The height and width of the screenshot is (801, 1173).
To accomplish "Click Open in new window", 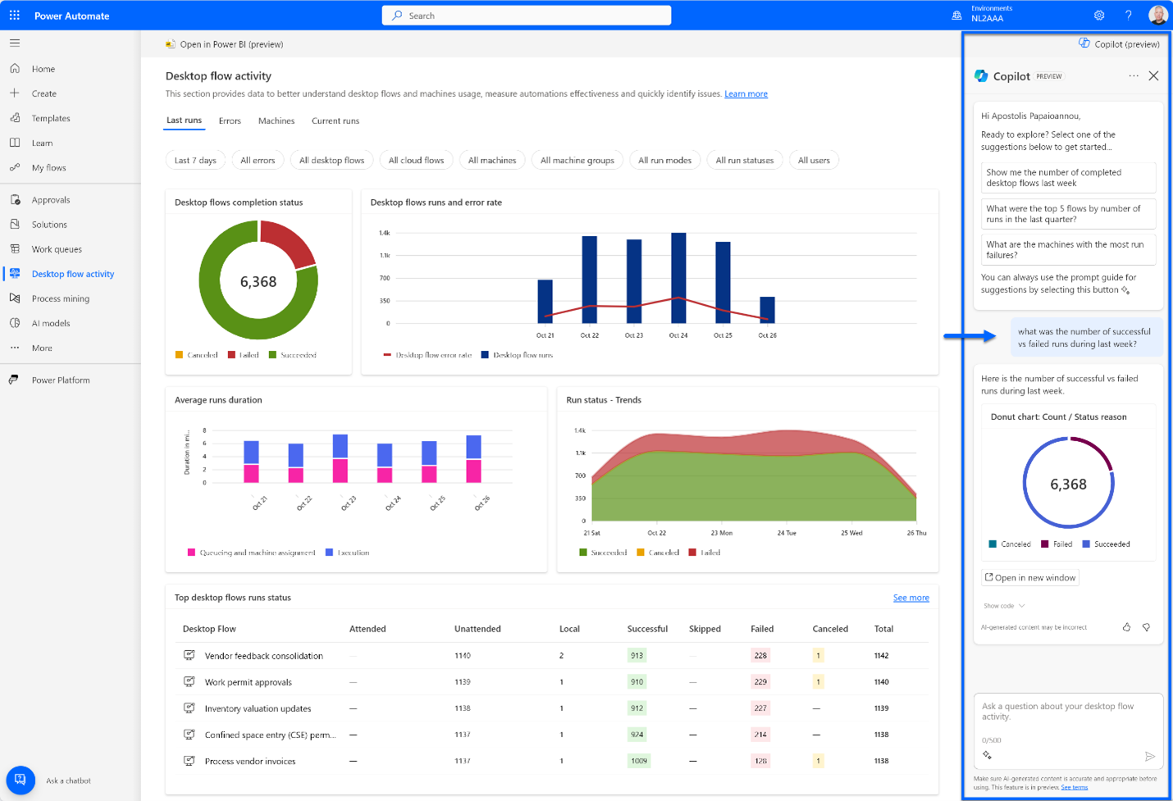I will [1029, 577].
